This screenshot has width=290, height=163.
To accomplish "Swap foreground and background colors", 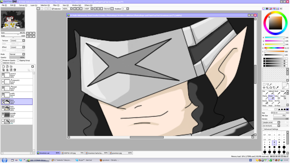I will click(x=288, y=84).
